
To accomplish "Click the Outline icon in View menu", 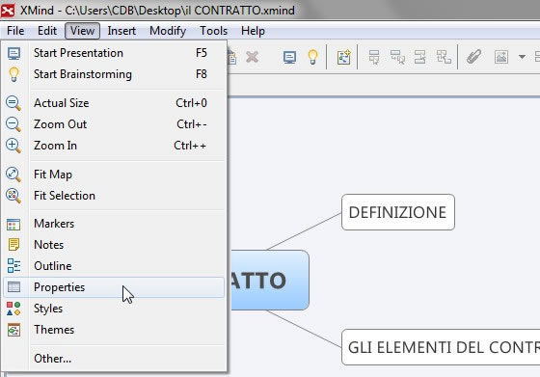I will click(13, 266).
